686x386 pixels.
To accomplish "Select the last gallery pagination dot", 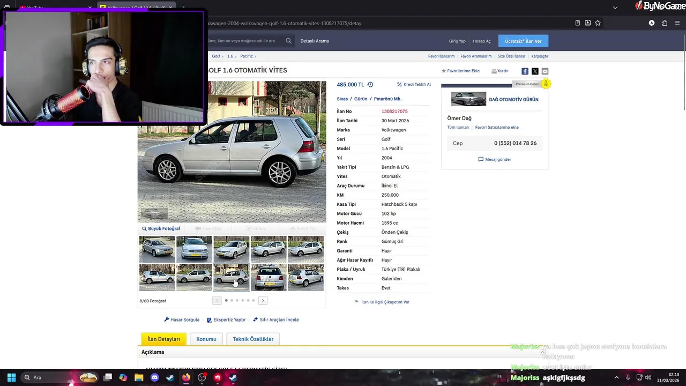I will click(253, 300).
